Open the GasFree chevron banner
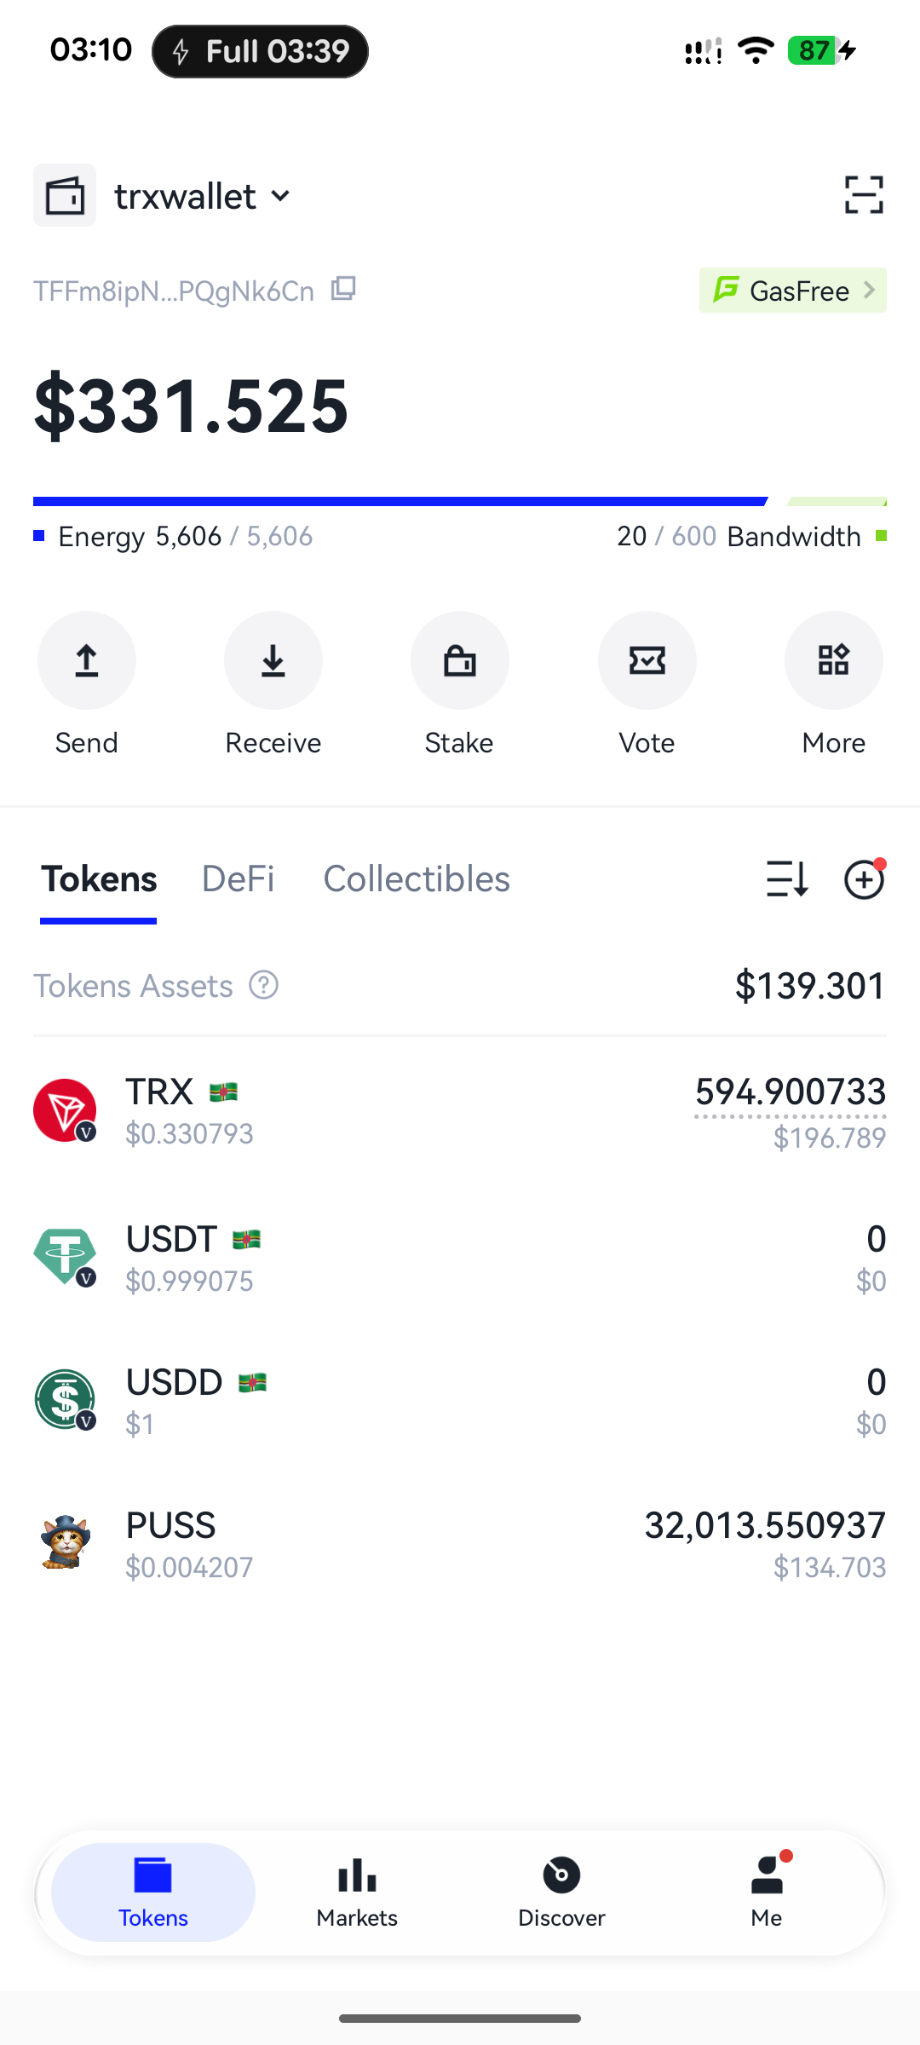The width and height of the screenshot is (920, 2045). [x=793, y=291]
